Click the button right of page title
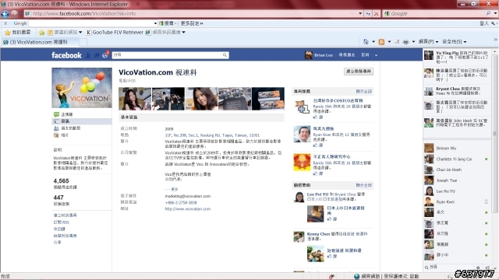The width and height of the screenshot is (499, 280). (x=359, y=72)
